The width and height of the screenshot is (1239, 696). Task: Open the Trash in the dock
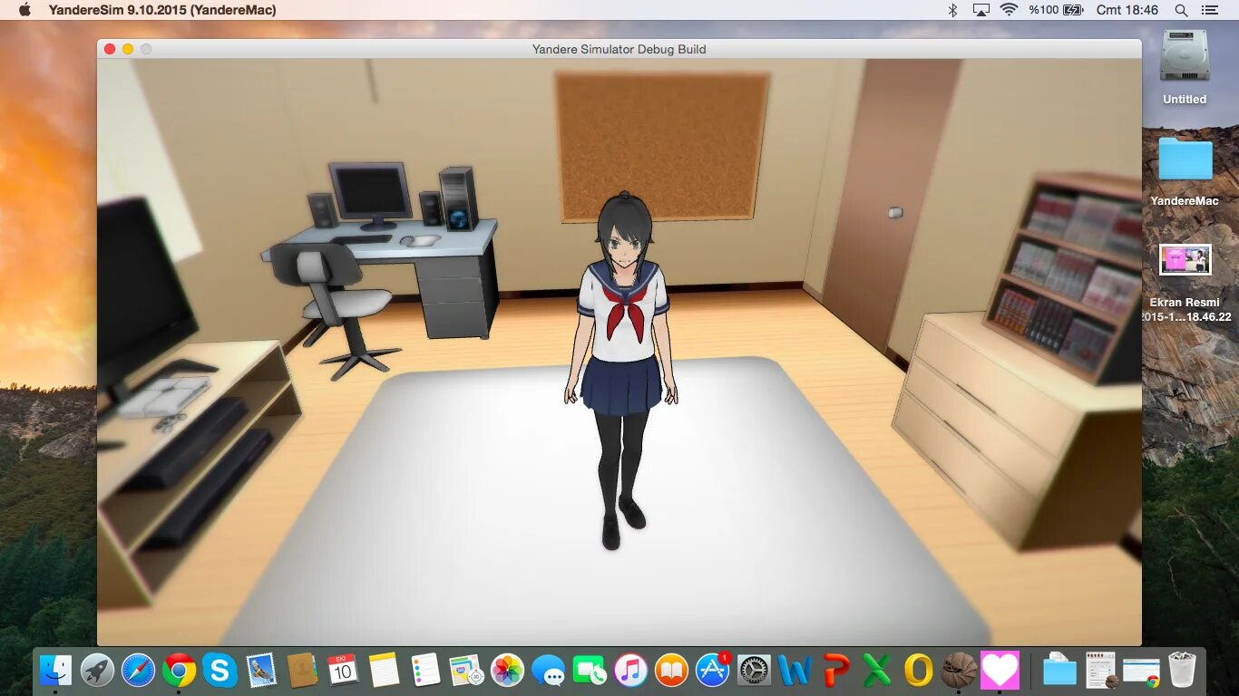pyautogui.click(x=1183, y=671)
